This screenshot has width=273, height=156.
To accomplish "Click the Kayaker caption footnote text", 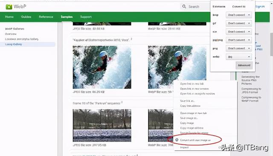I will [x=102, y=40].
